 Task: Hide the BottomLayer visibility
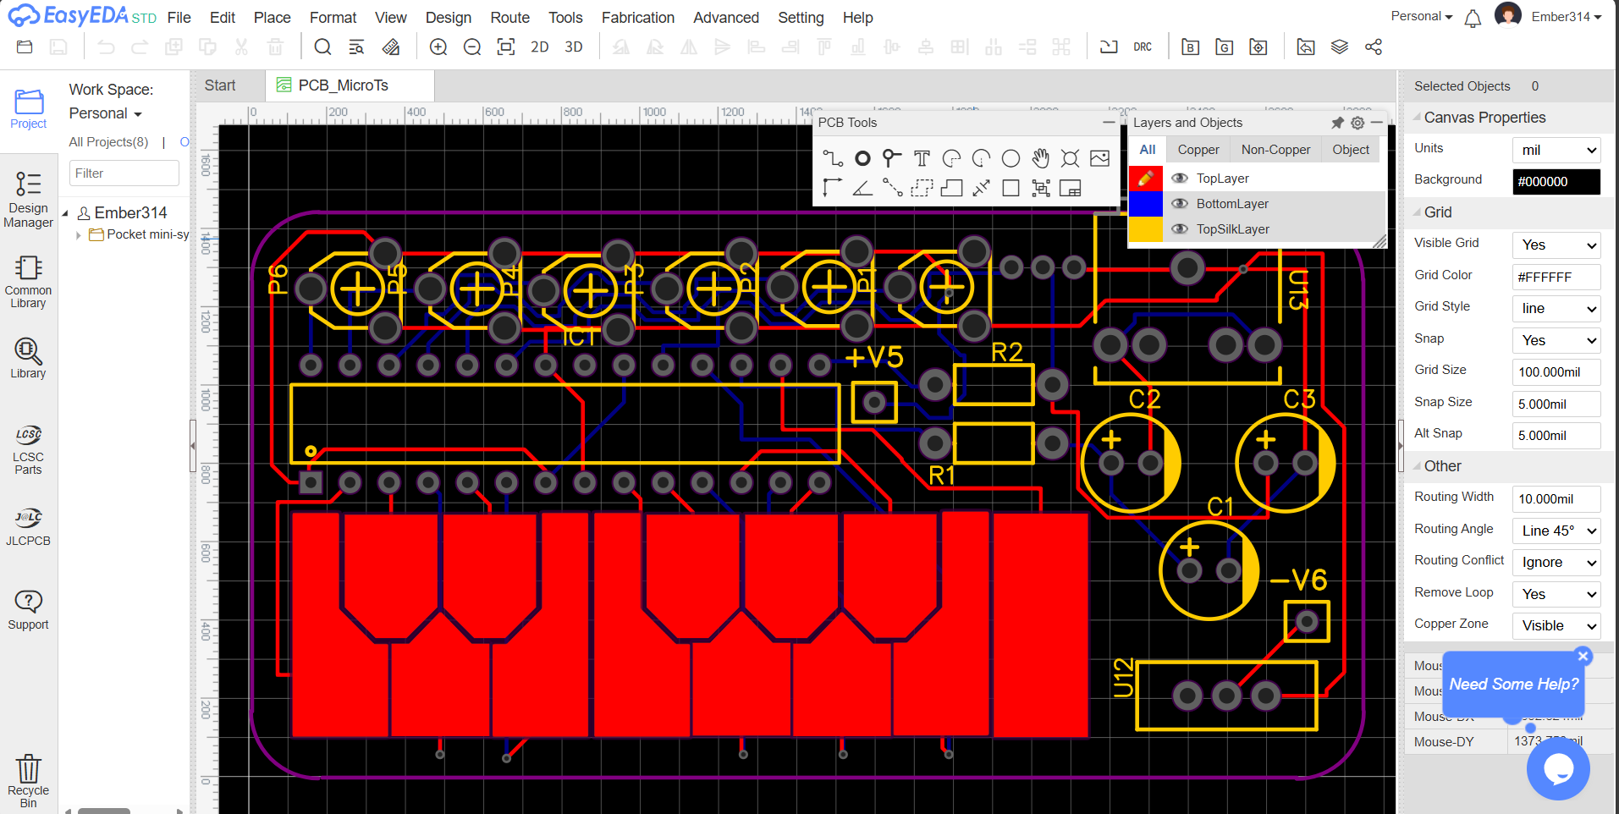tap(1180, 203)
